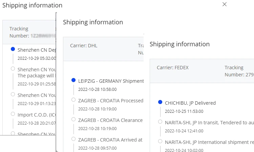254x152 pixels.
Task: Click the blue Shenzhen CN departure marker
Action: (x=13, y=49)
